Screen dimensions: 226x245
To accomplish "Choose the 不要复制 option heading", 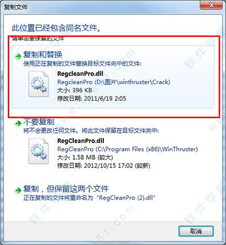I will 39,122.
